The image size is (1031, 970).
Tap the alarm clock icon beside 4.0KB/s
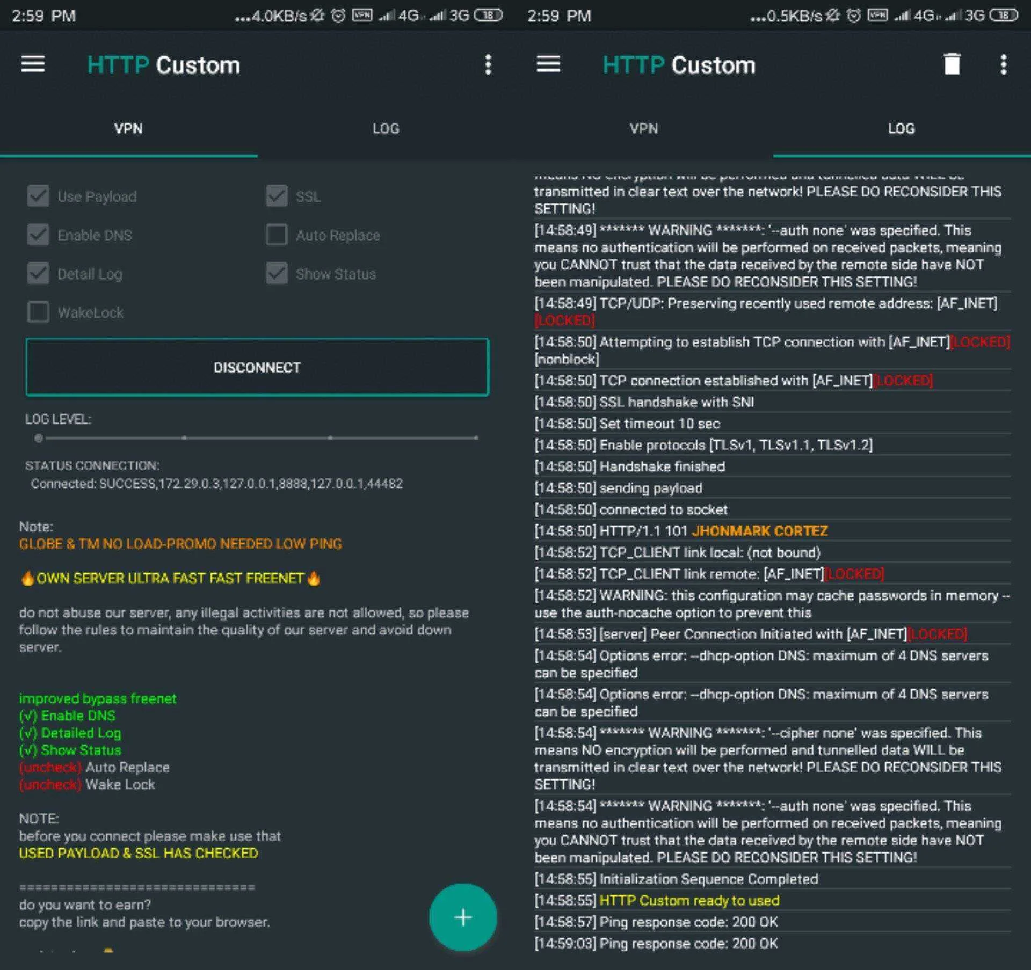[x=338, y=15]
